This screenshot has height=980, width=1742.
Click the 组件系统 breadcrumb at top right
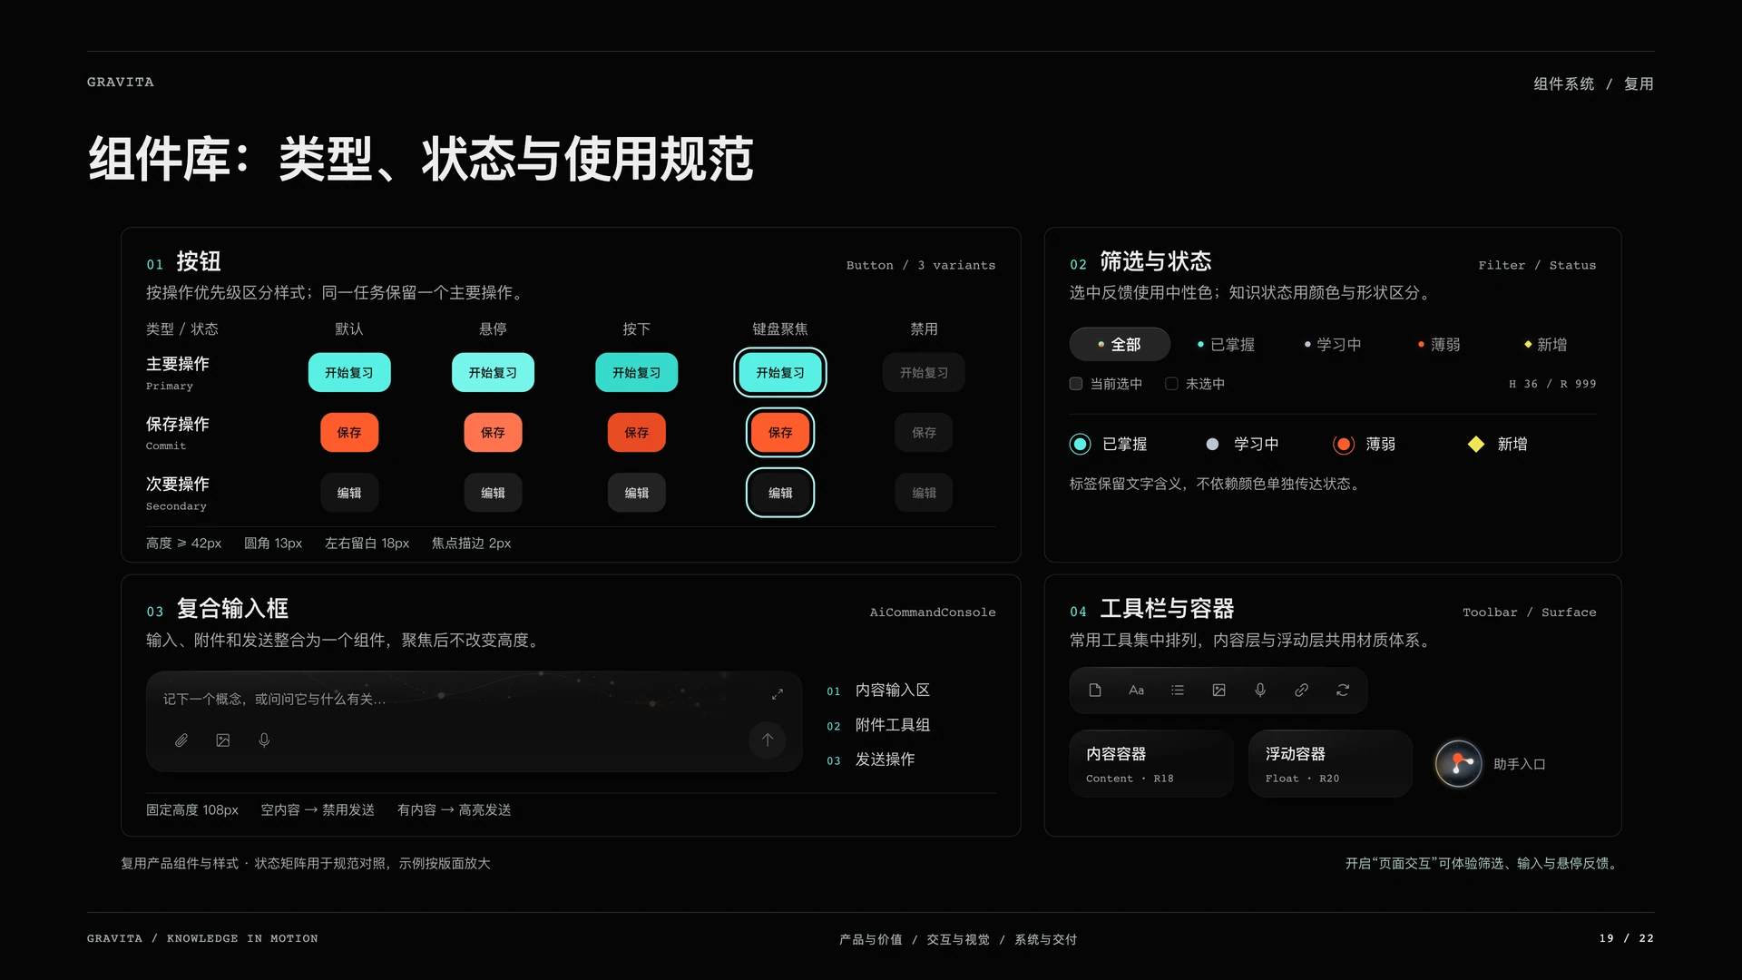(x=1564, y=83)
